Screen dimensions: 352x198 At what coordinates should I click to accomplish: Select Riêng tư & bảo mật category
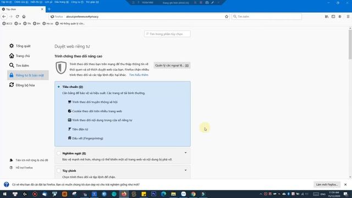[28, 75]
